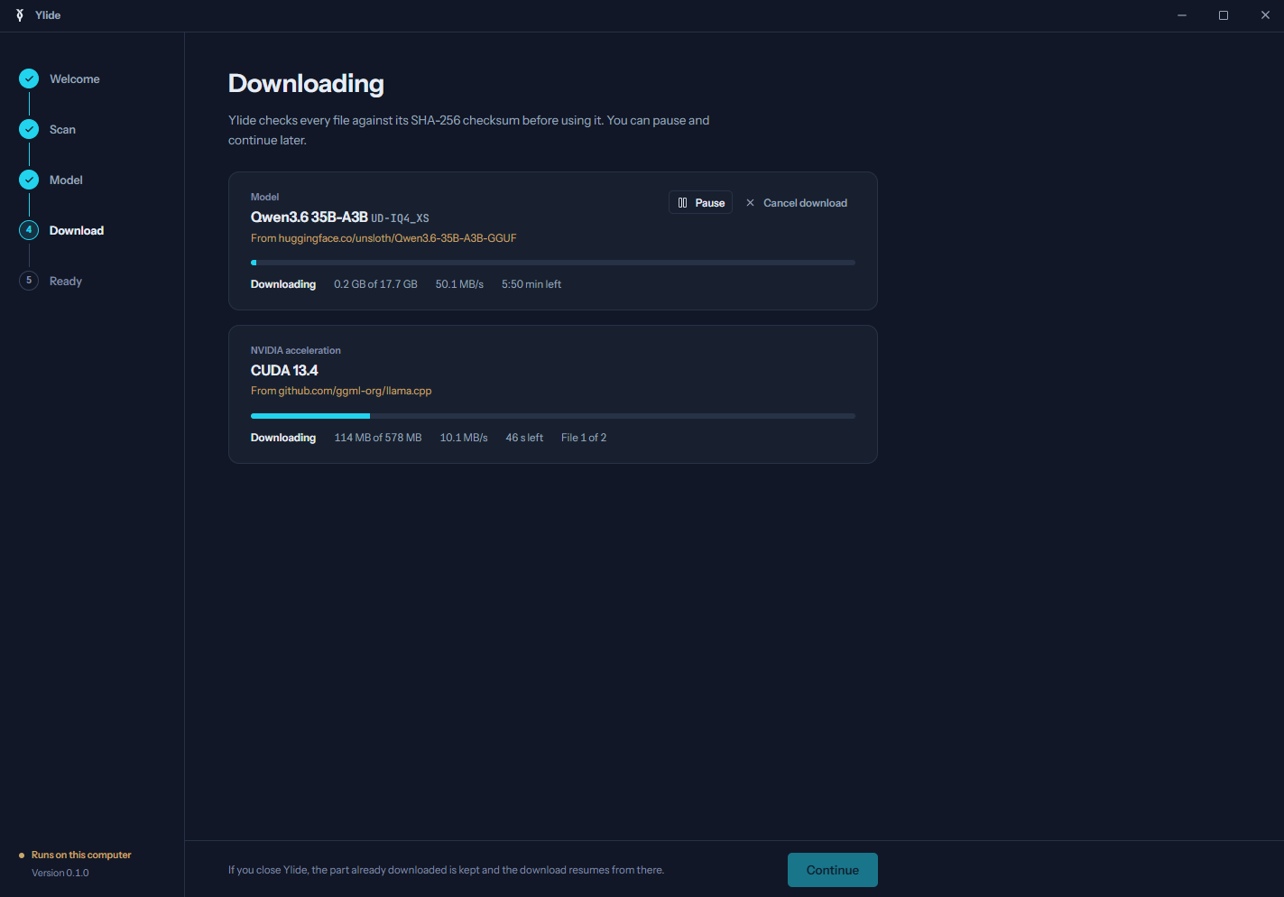Click the Welcome step checkmark icon
This screenshot has width=1284, height=897.
point(29,79)
